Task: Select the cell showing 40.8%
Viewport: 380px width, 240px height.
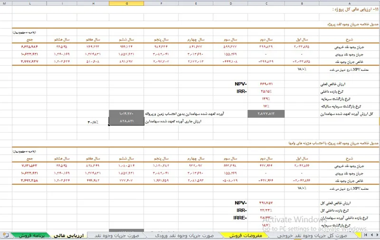Action: 93,122
